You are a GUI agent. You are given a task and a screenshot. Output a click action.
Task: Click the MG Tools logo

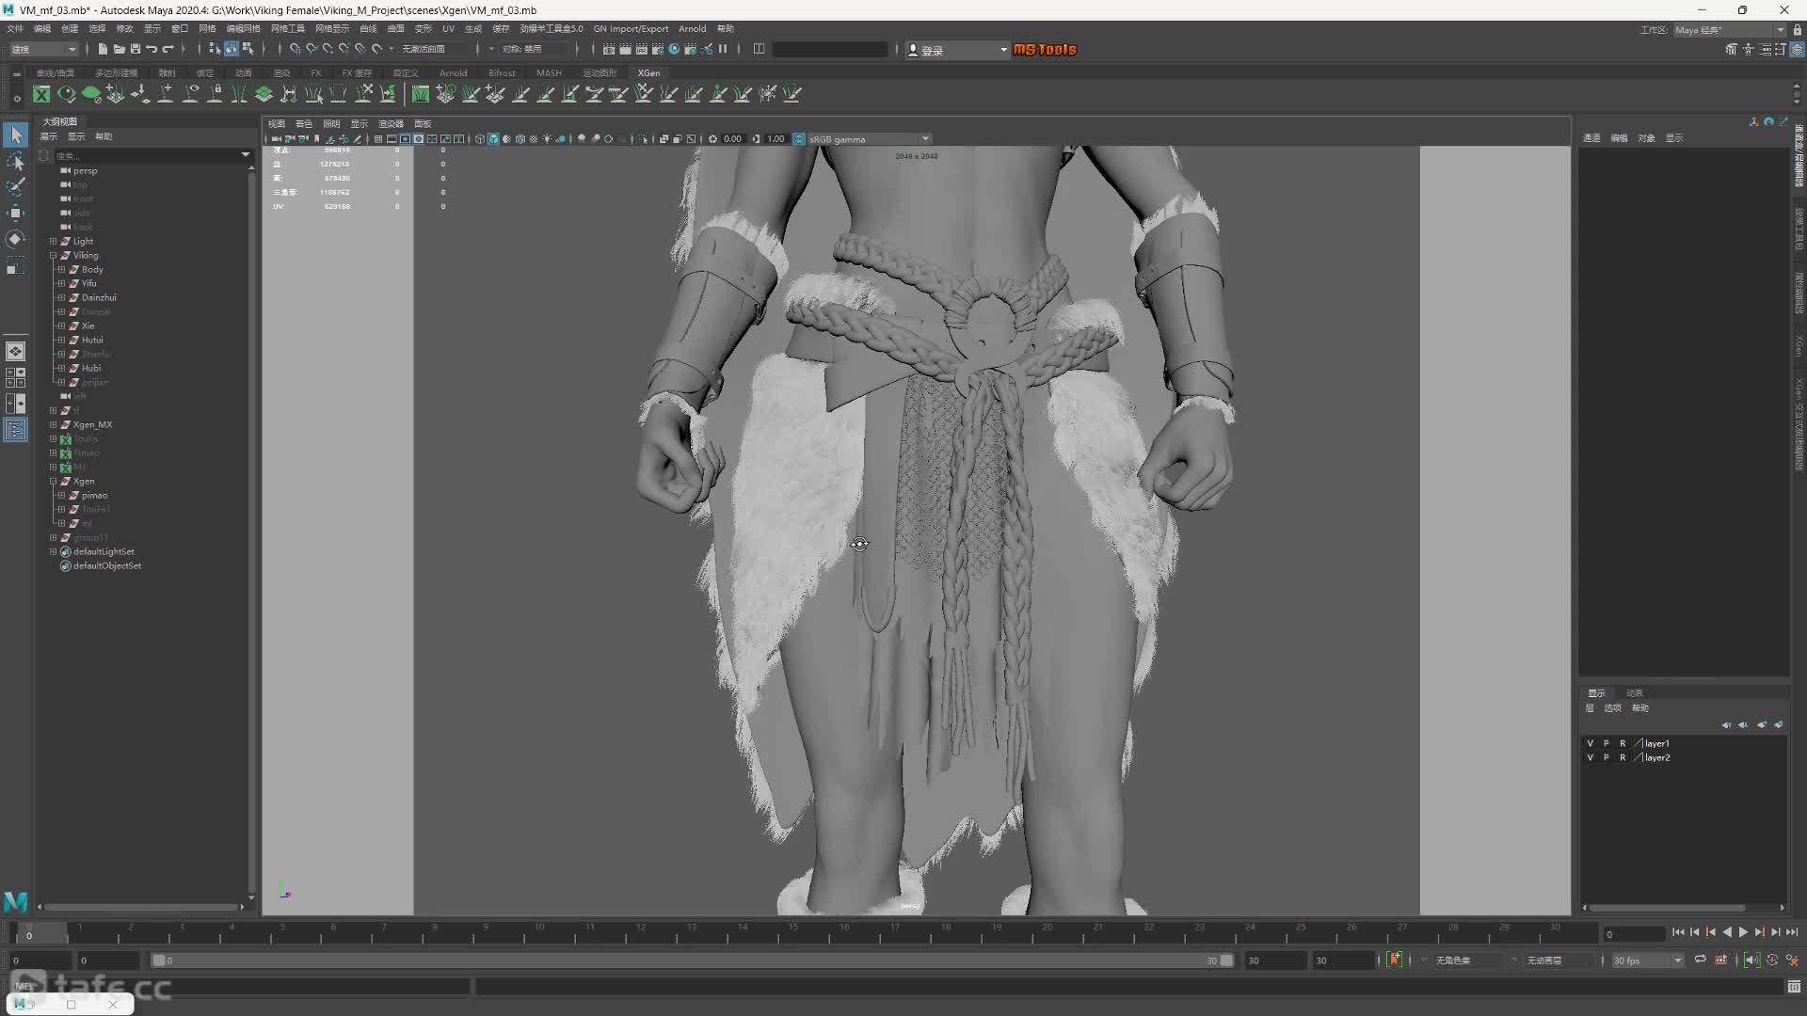[x=1045, y=50]
